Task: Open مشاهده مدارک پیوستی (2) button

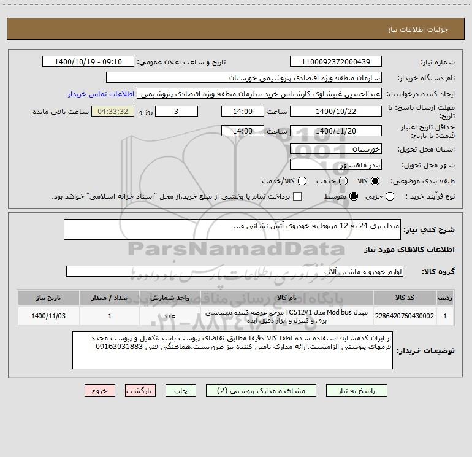Action: coord(261,391)
